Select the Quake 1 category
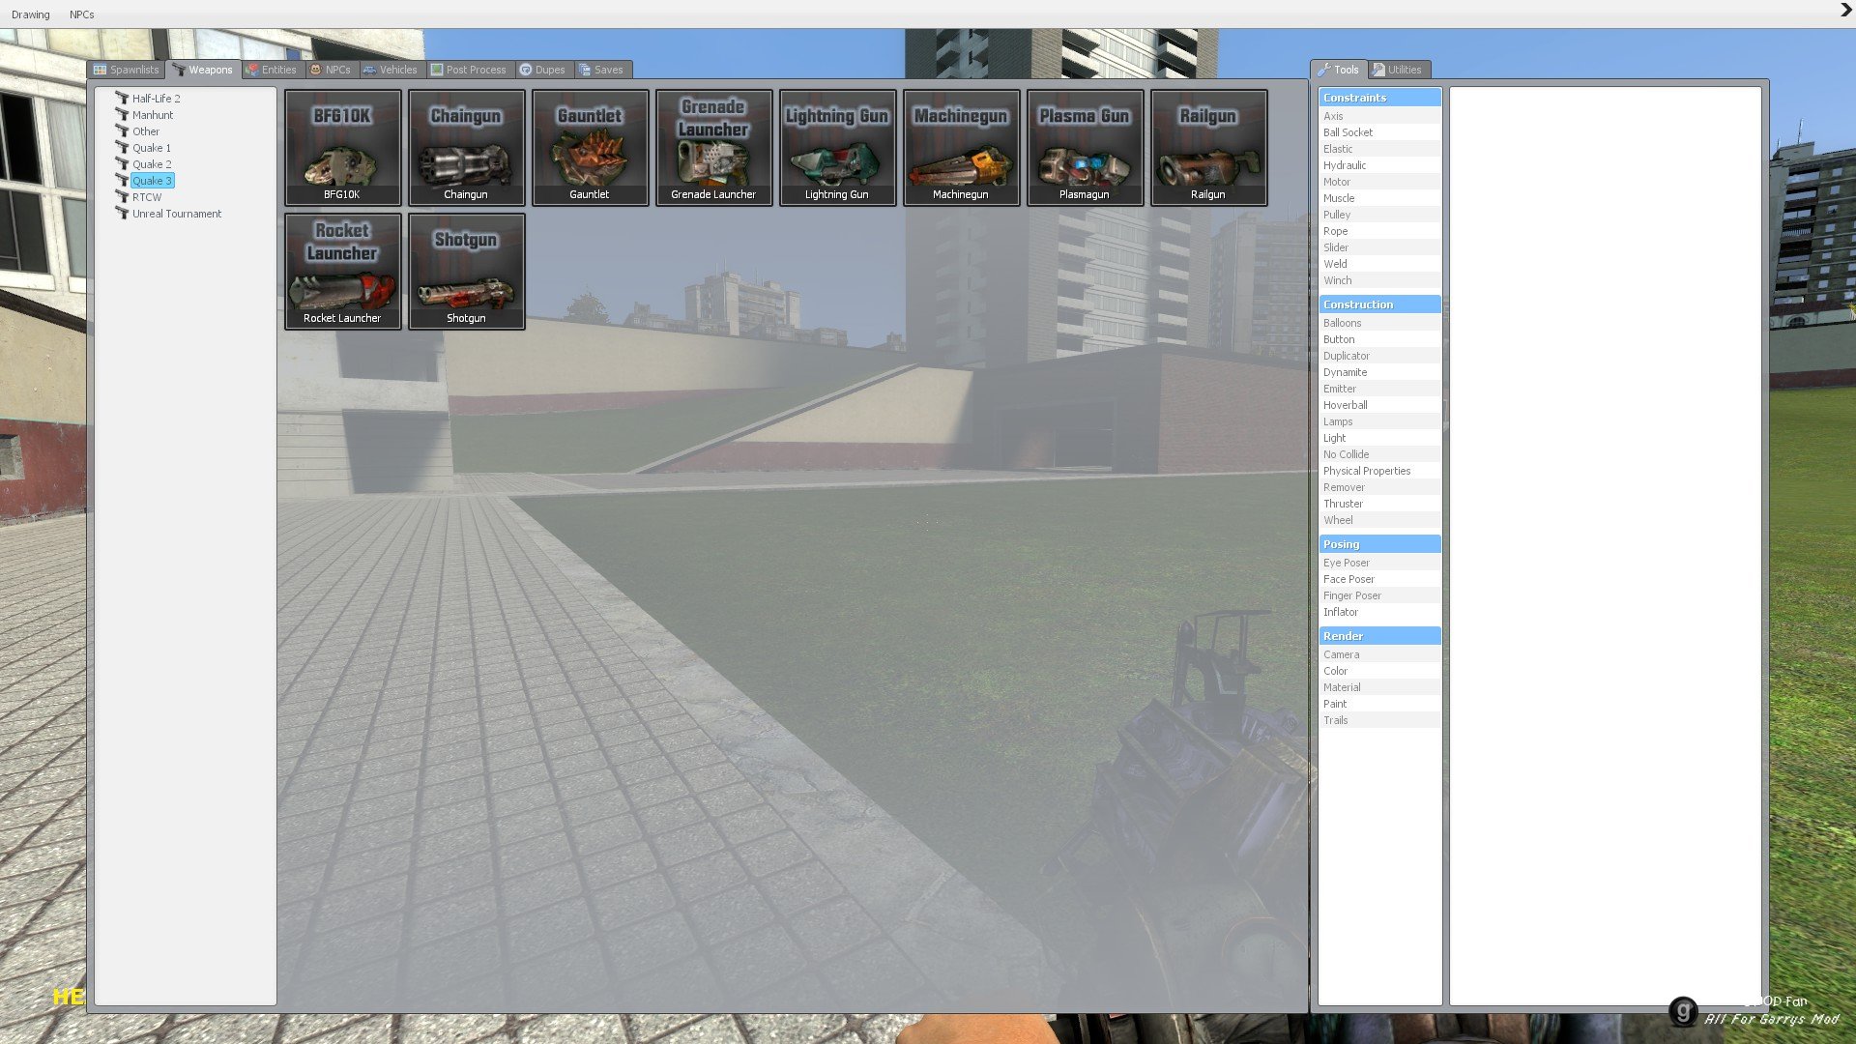Image resolution: width=1856 pixels, height=1044 pixels. pyautogui.click(x=151, y=148)
